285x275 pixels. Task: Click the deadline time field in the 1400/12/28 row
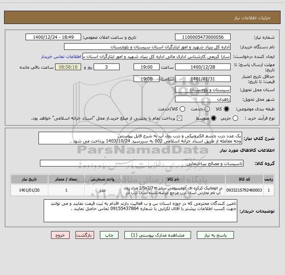click(147, 67)
